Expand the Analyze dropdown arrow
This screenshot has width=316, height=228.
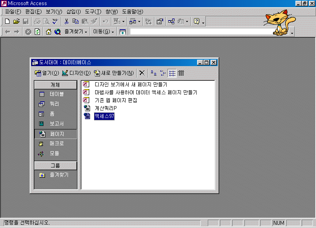tap(139, 21)
